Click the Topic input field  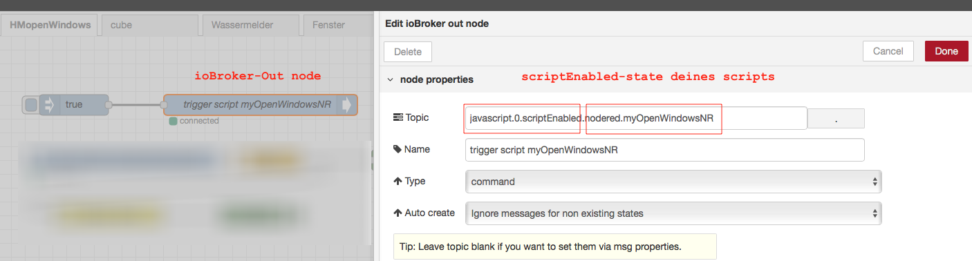[x=637, y=118]
